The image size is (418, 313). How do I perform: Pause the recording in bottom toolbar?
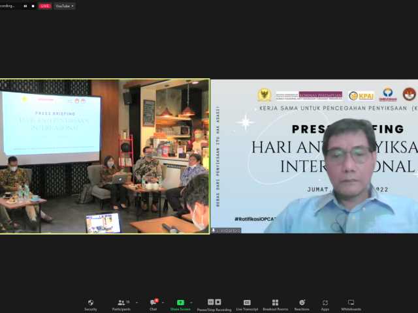(x=210, y=302)
